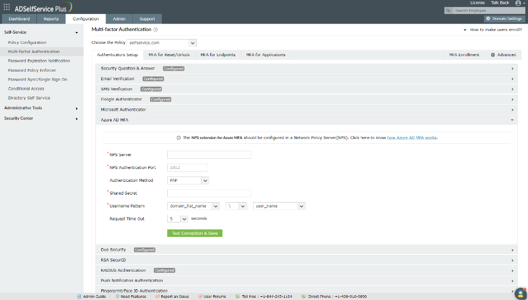Screen dimensions: 528x300
Task: Switch to the Reports tab
Action: 51,19
